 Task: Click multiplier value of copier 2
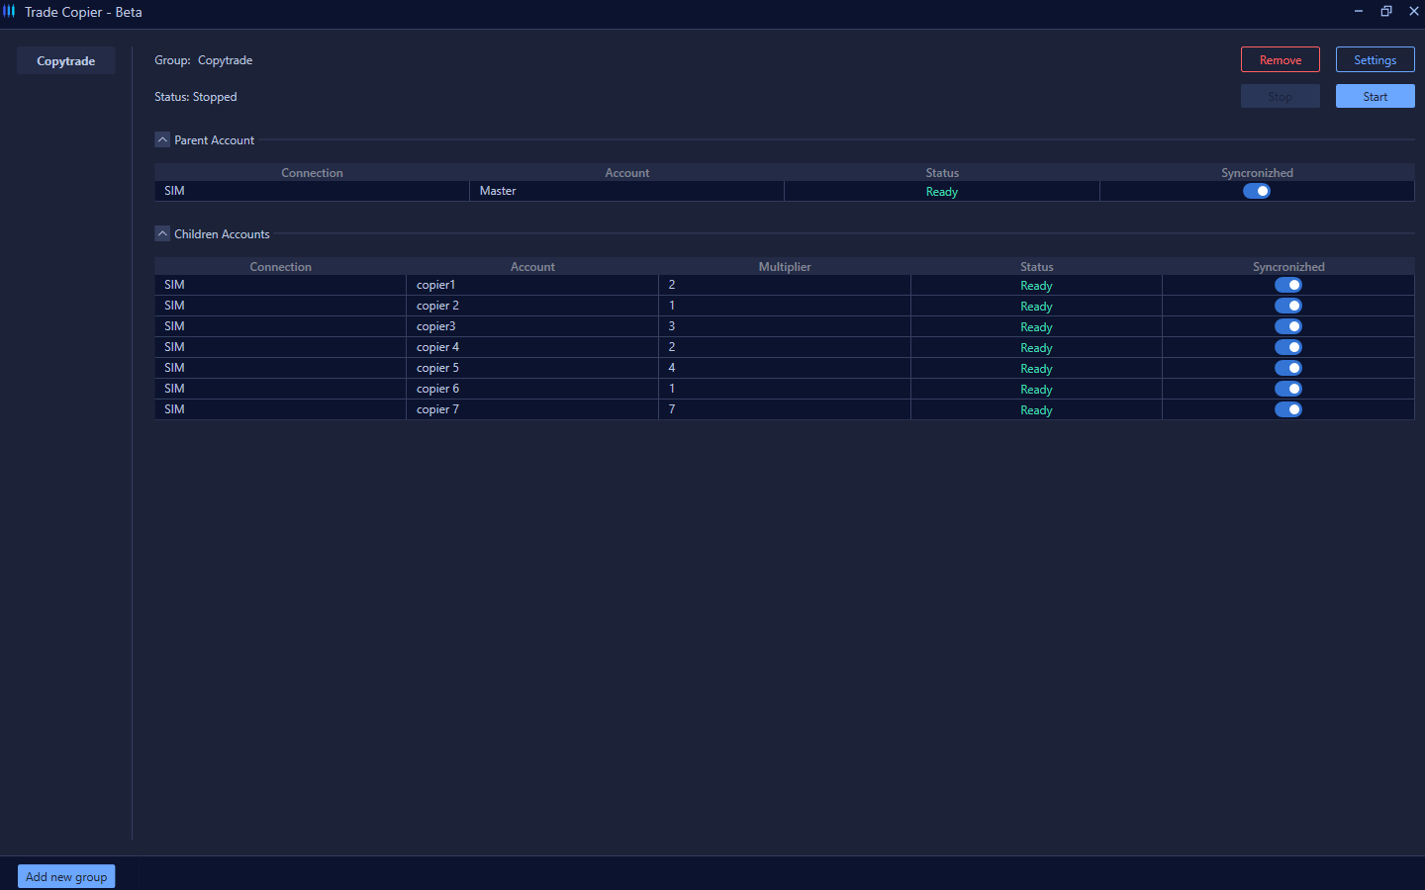(x=784, y=306)
